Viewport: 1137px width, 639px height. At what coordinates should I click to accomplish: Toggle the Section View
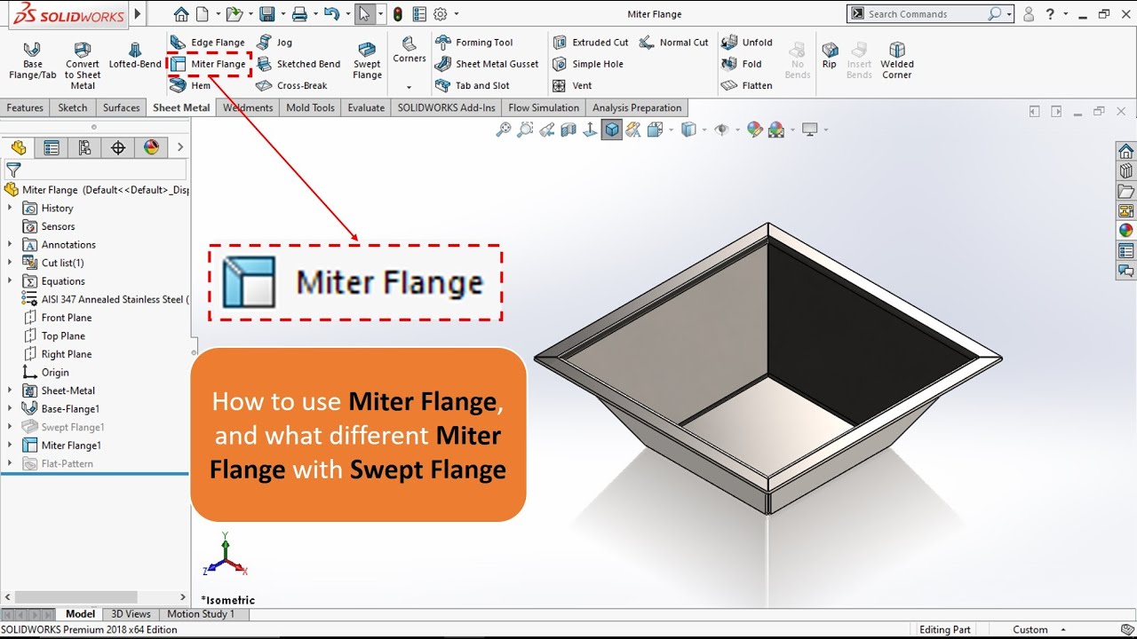[x=568, y=130]
